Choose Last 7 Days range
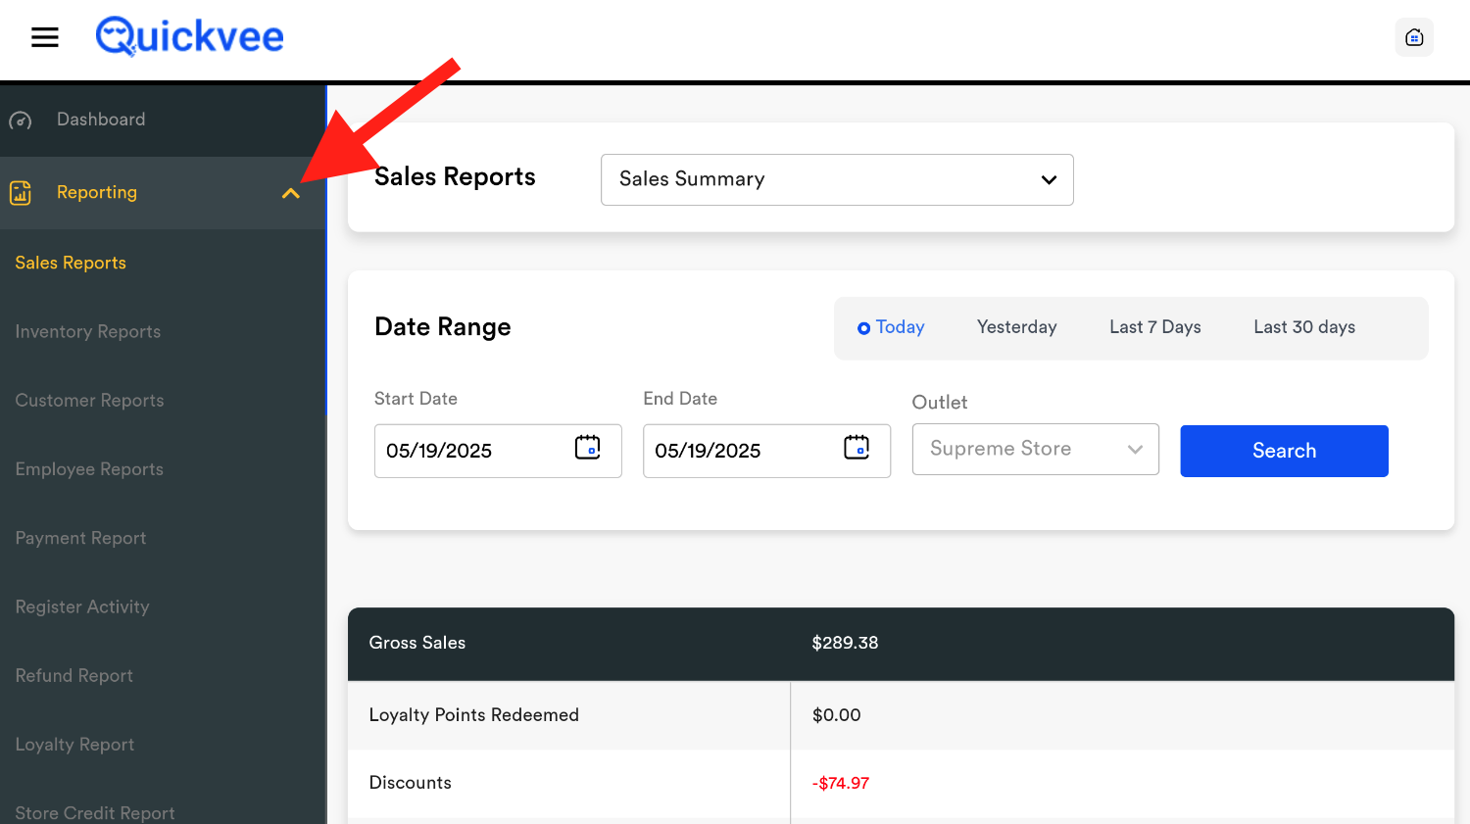 click(x=1154, y=327)
